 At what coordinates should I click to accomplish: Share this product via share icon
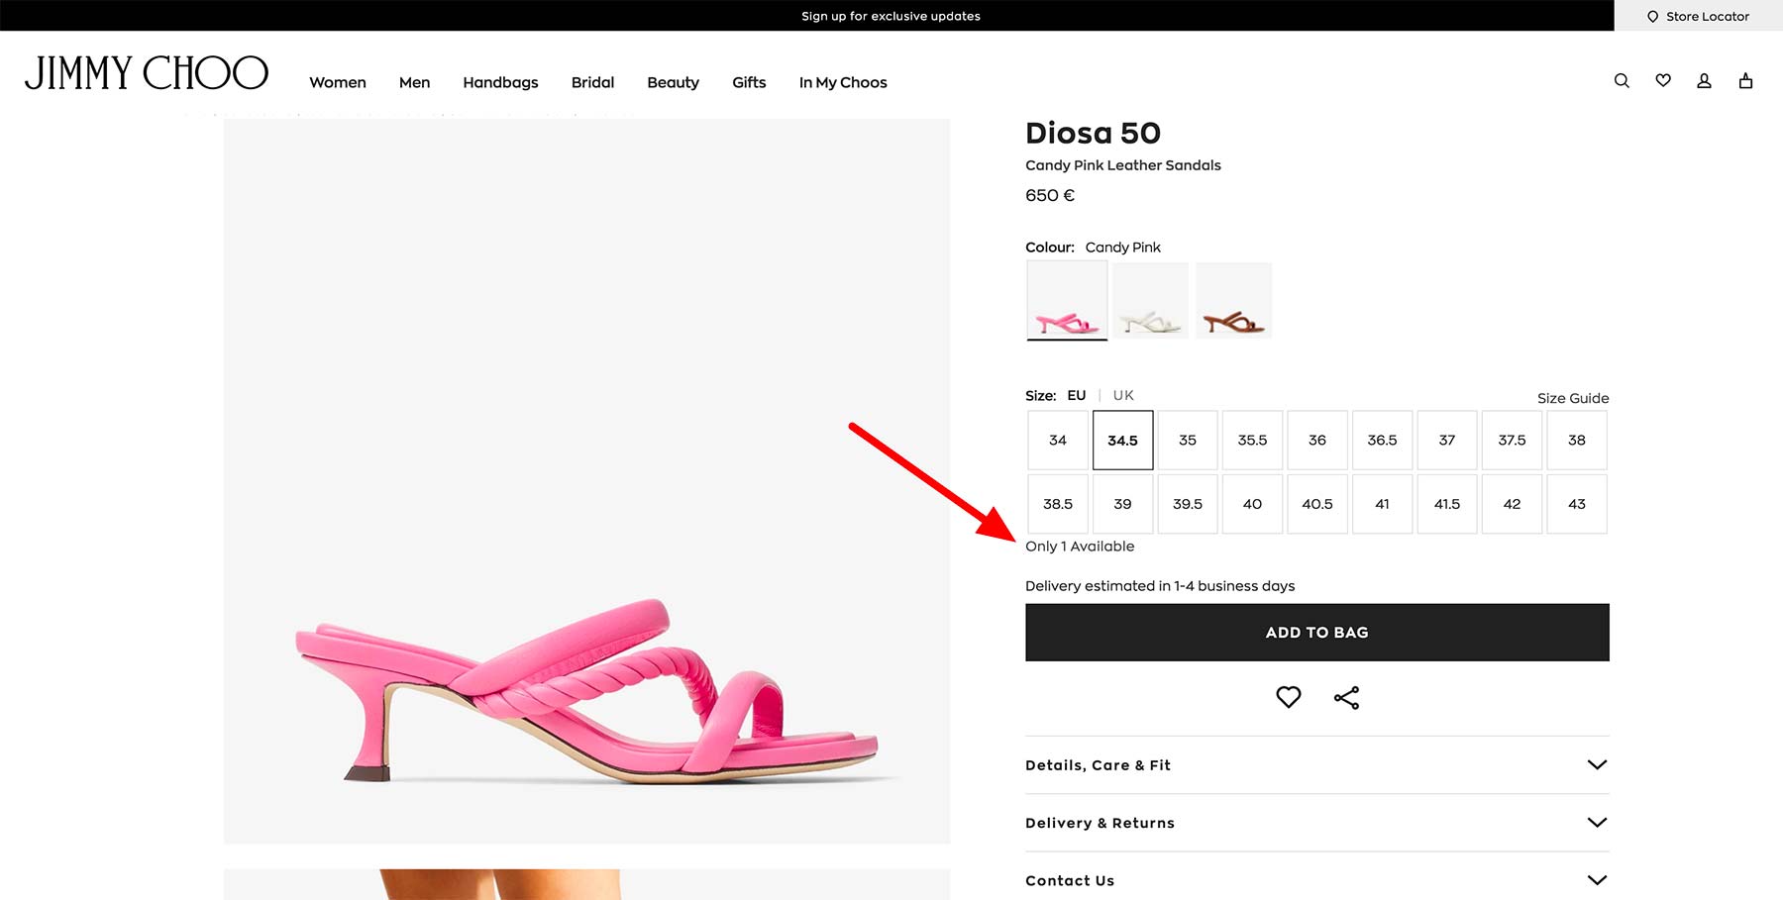pos(1346,698)
